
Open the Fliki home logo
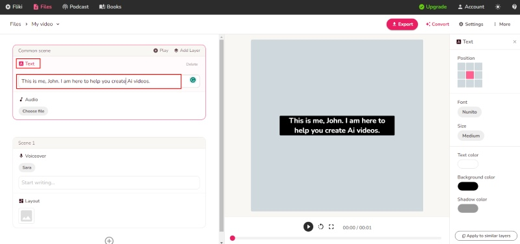click(x=14, y=6)
